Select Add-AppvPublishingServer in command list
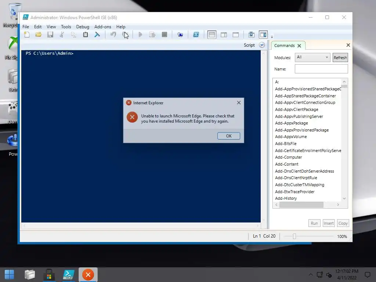The image size is (376, 282). (299, 116)
